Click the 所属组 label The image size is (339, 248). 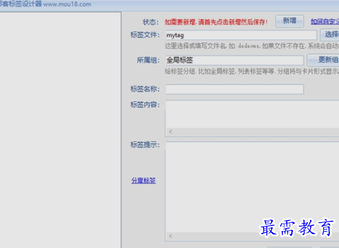coord(148,60)
